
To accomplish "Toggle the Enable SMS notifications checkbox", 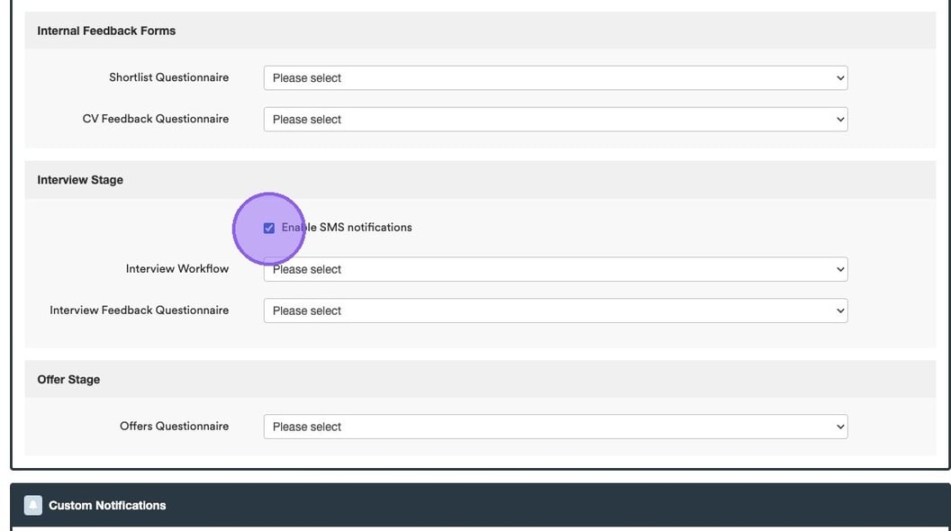I will [x=268, y=228].
